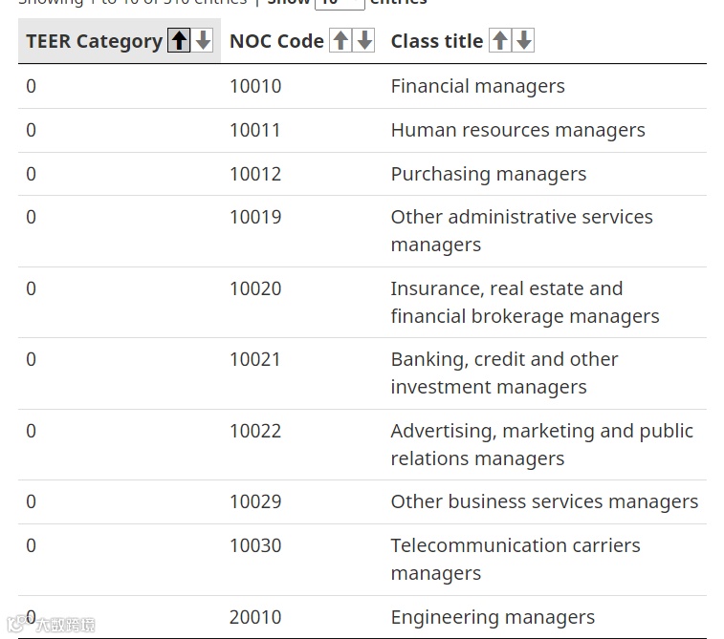Click Engineering managers class title
724x639 pixels.
[493, 617]
